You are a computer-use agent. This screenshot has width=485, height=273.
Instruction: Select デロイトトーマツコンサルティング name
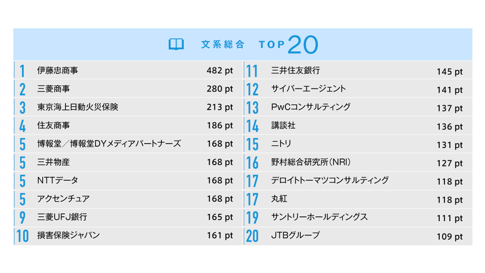tap(330, 180)
